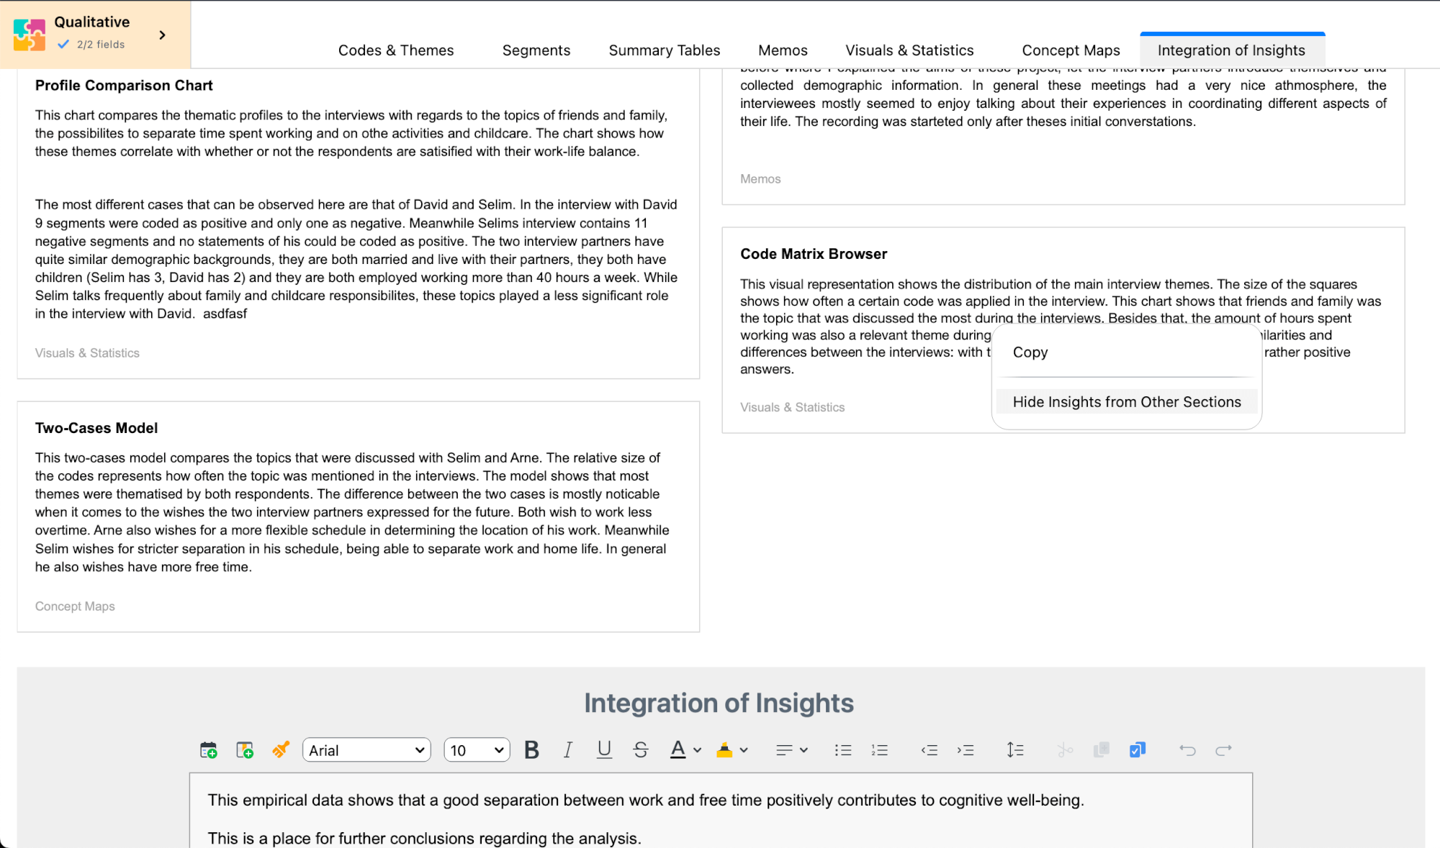Apply italic formatting
The image size is (1440, 848).
click(567, 750)
